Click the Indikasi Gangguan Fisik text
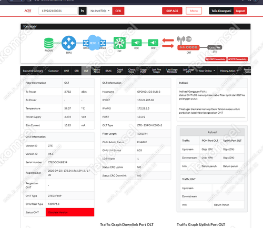 [x=193, y=92]
